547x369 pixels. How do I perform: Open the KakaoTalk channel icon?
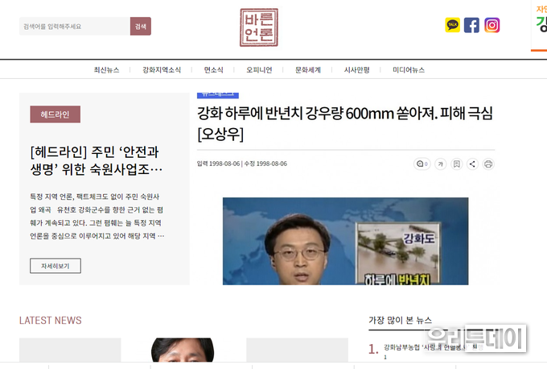click(452, 25)
